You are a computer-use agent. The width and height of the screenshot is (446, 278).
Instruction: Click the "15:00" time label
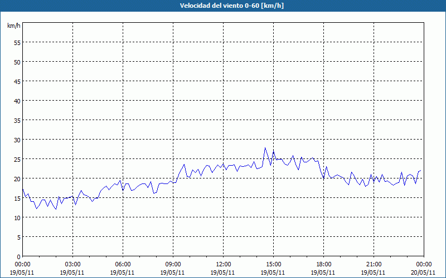(273, 265)
